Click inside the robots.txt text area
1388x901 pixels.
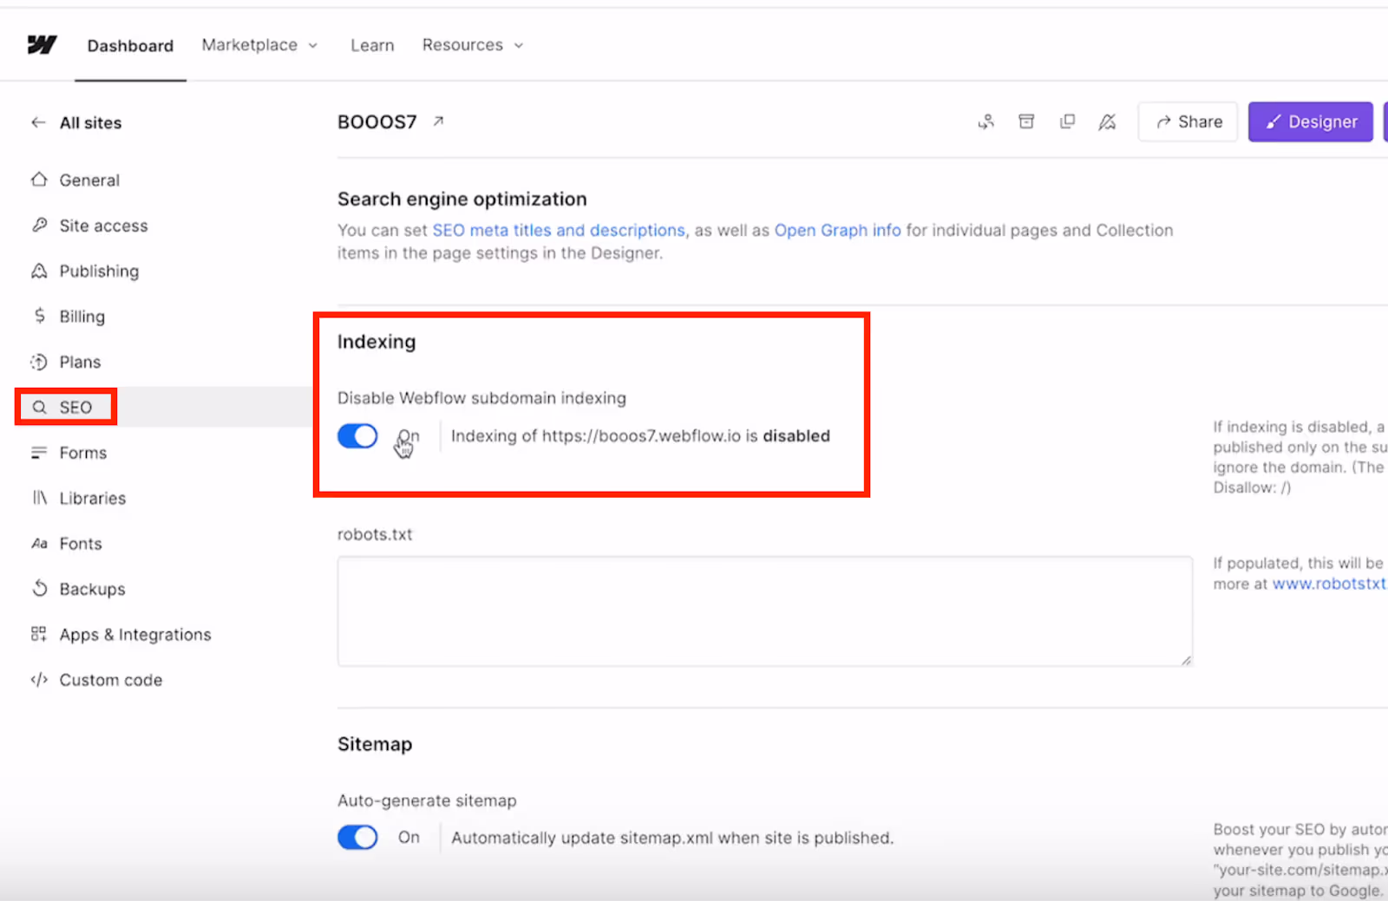(764, 611)
